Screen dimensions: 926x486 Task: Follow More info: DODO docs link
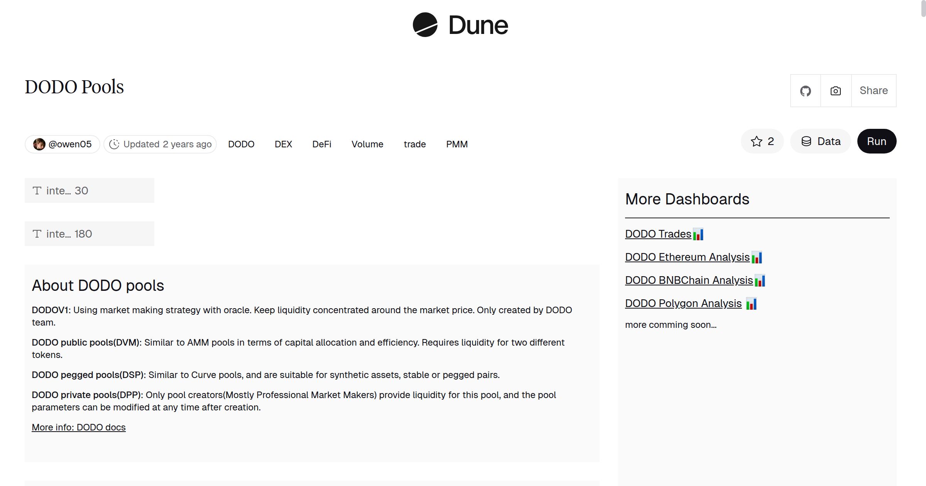pos(79,427)
